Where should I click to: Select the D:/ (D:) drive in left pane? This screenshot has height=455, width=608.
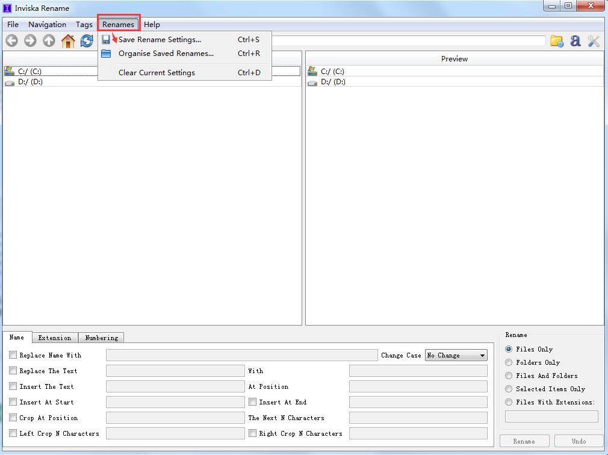pos(152,82)
